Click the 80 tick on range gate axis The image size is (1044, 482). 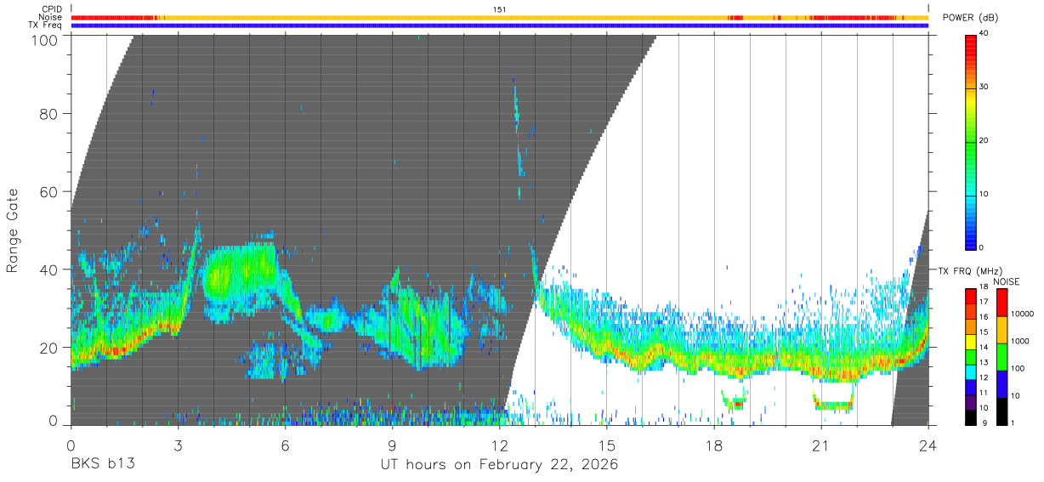(49, 113)
